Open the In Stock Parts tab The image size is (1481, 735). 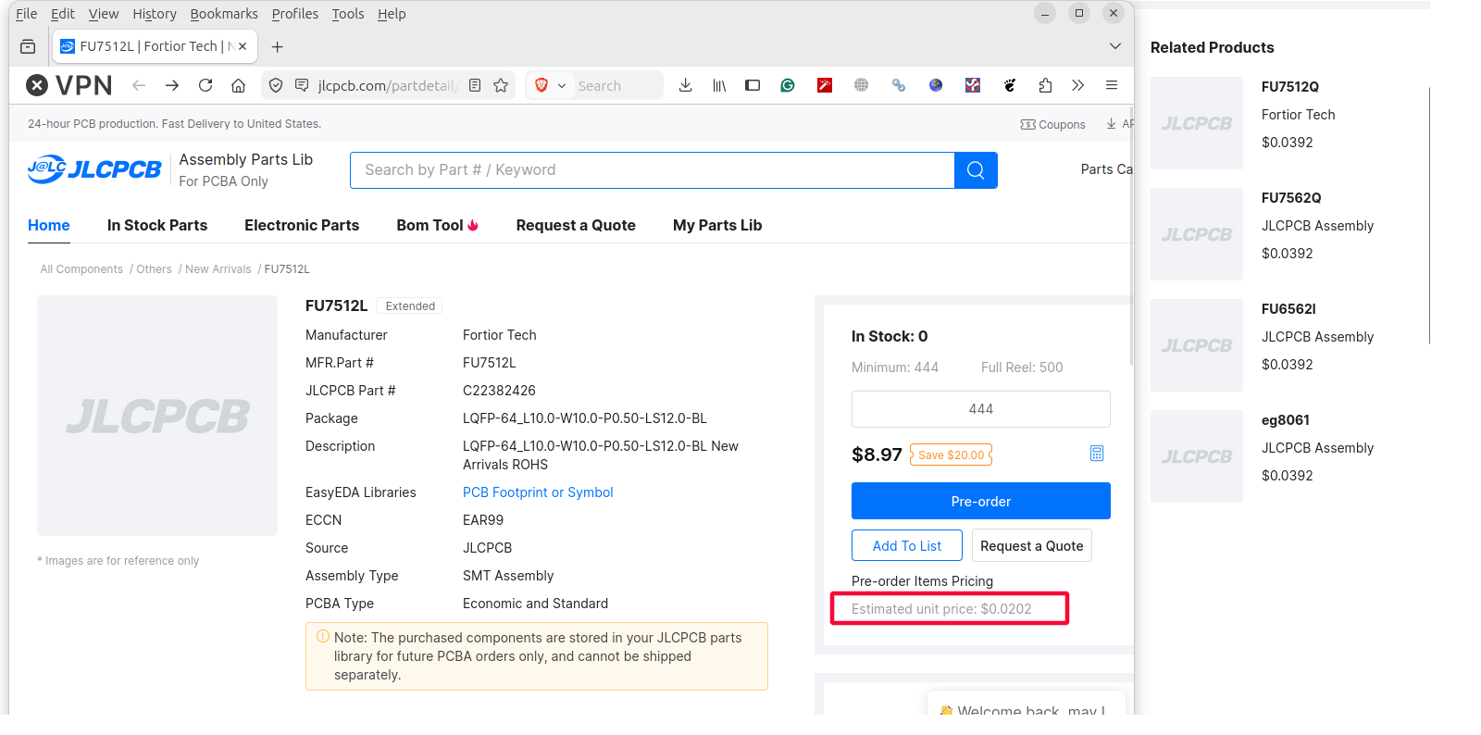click(157, 225)
